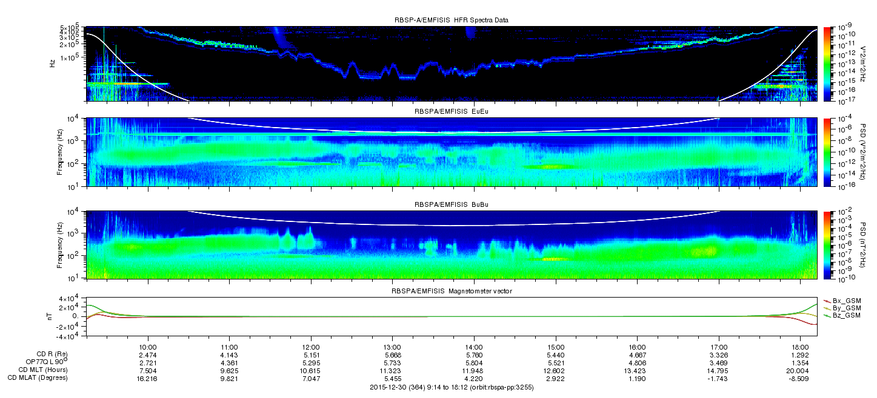Click the red Bx_GSM legend line marker
Screen dimensions: 877x398
coord(828,300)
